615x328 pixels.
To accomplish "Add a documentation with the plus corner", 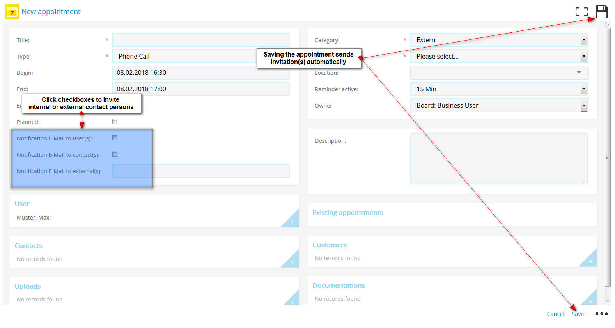I will click(590, 301).
